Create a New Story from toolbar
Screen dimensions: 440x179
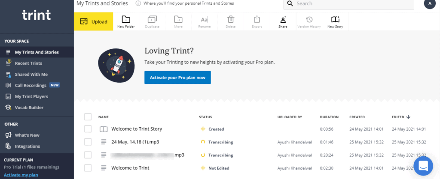pos(335,21)
